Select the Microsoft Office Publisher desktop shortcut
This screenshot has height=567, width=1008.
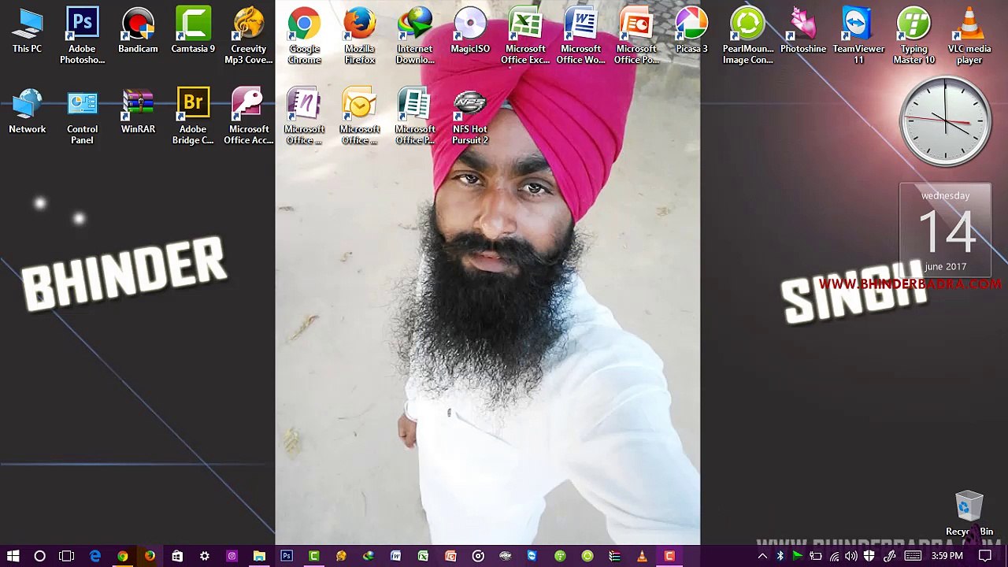tap(415, 117)
